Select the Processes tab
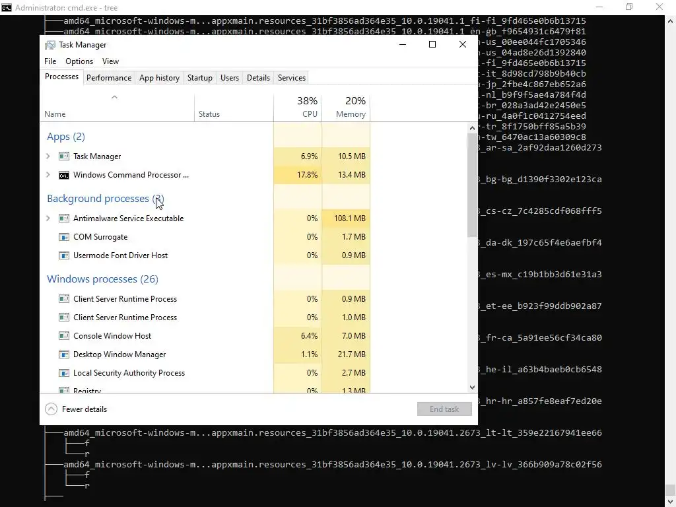676x507 pixels. [61, 77]
